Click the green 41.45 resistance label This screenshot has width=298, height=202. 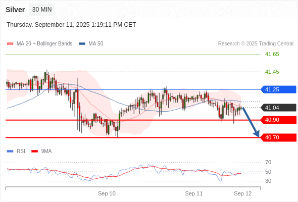coord(272,72)
